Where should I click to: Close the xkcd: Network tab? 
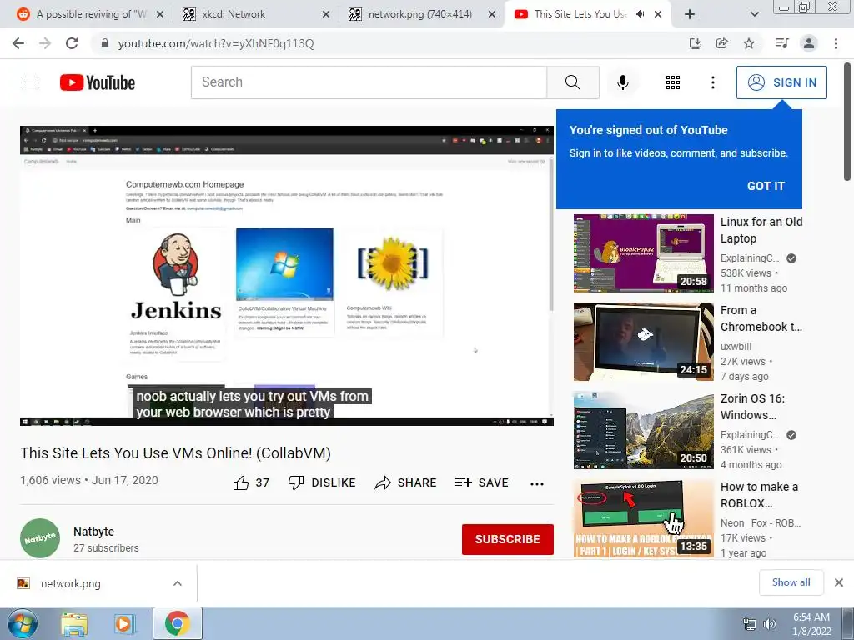tap(326, 15)
